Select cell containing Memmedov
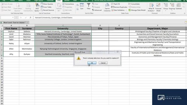 click(27, 49)
